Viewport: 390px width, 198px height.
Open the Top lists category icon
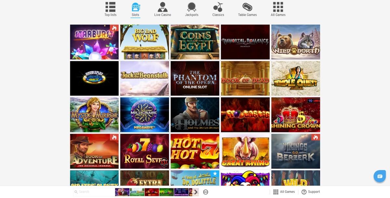[110, 7]
